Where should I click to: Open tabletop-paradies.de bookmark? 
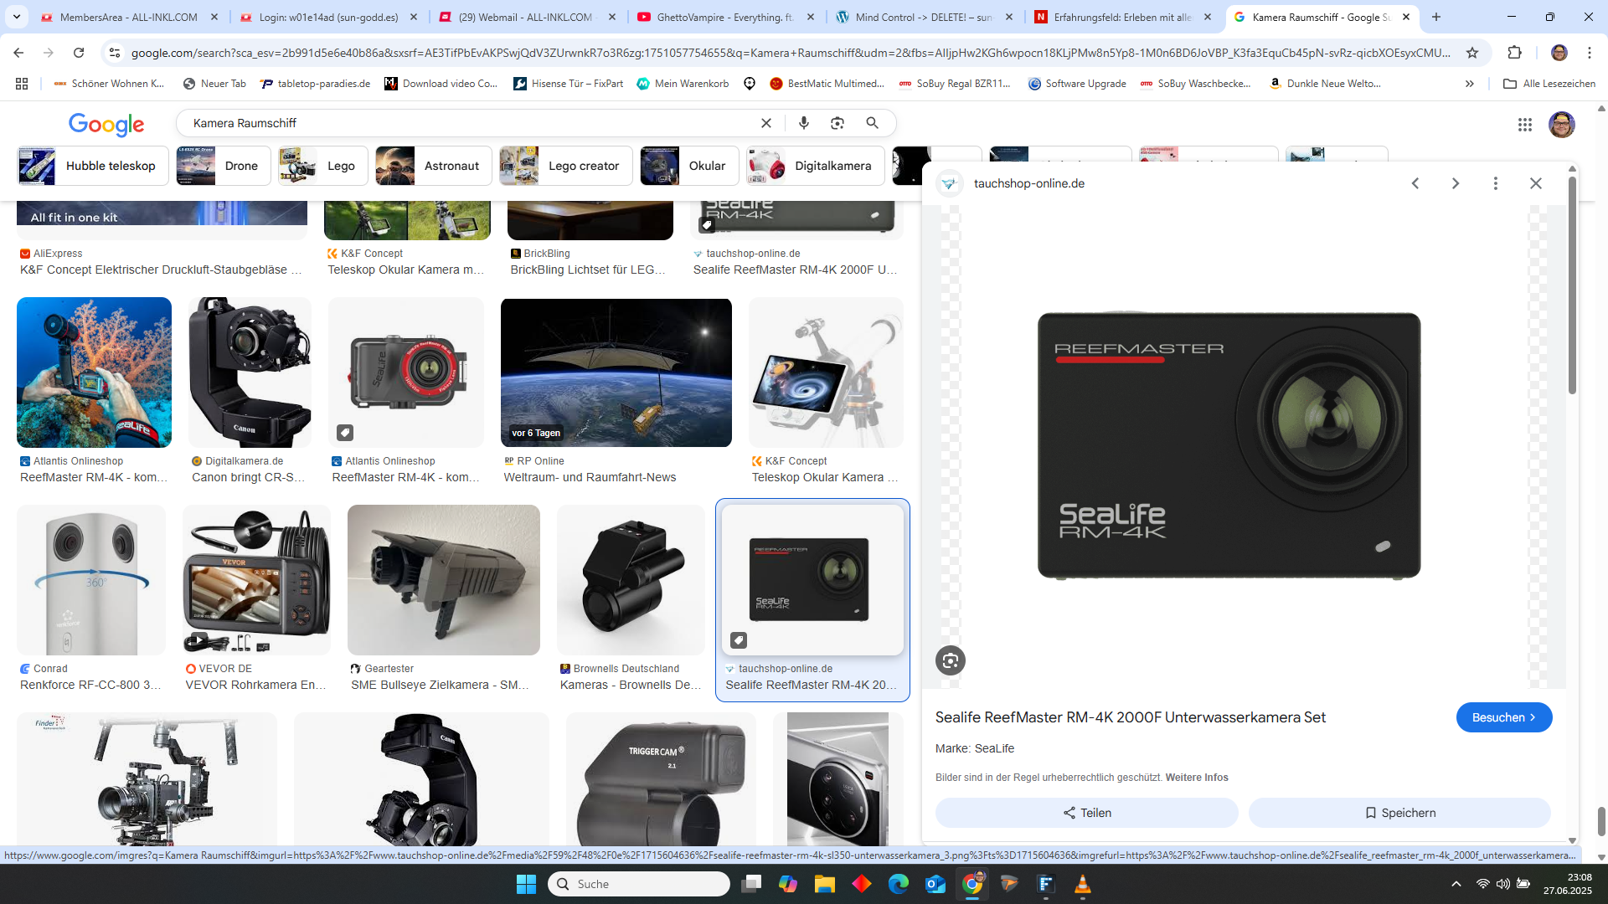tap(315, 84)
